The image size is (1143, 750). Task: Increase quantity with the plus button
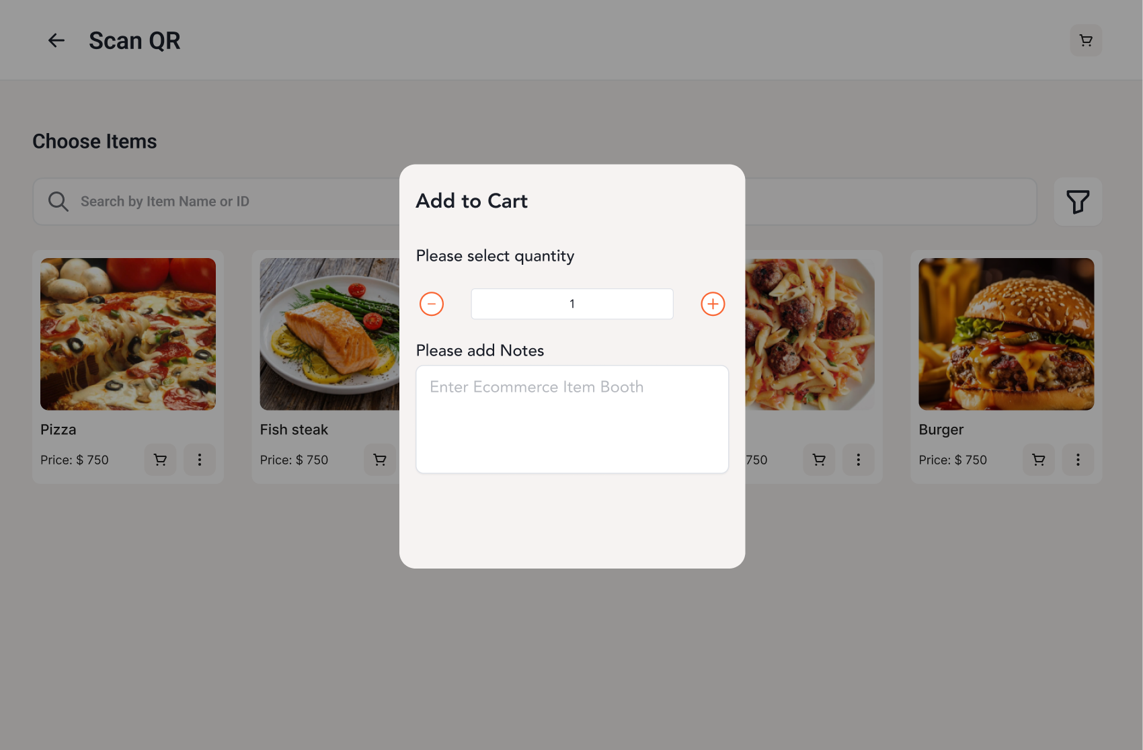(x=713, y=304)
